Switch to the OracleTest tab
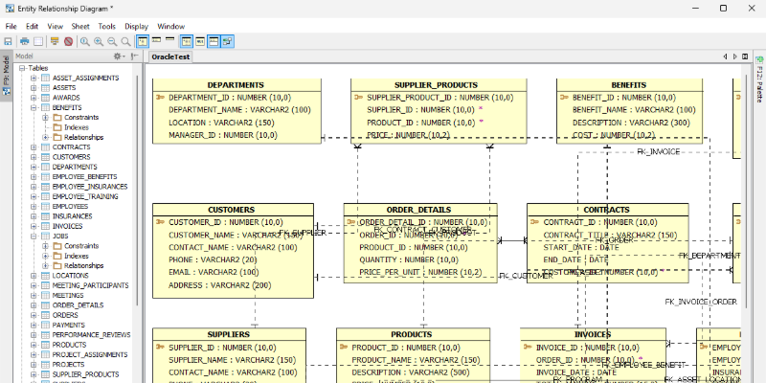 click(170, 56)
